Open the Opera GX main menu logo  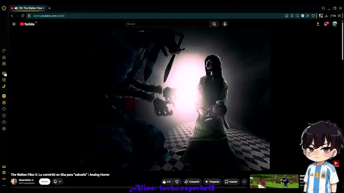(x=4, y=8)
